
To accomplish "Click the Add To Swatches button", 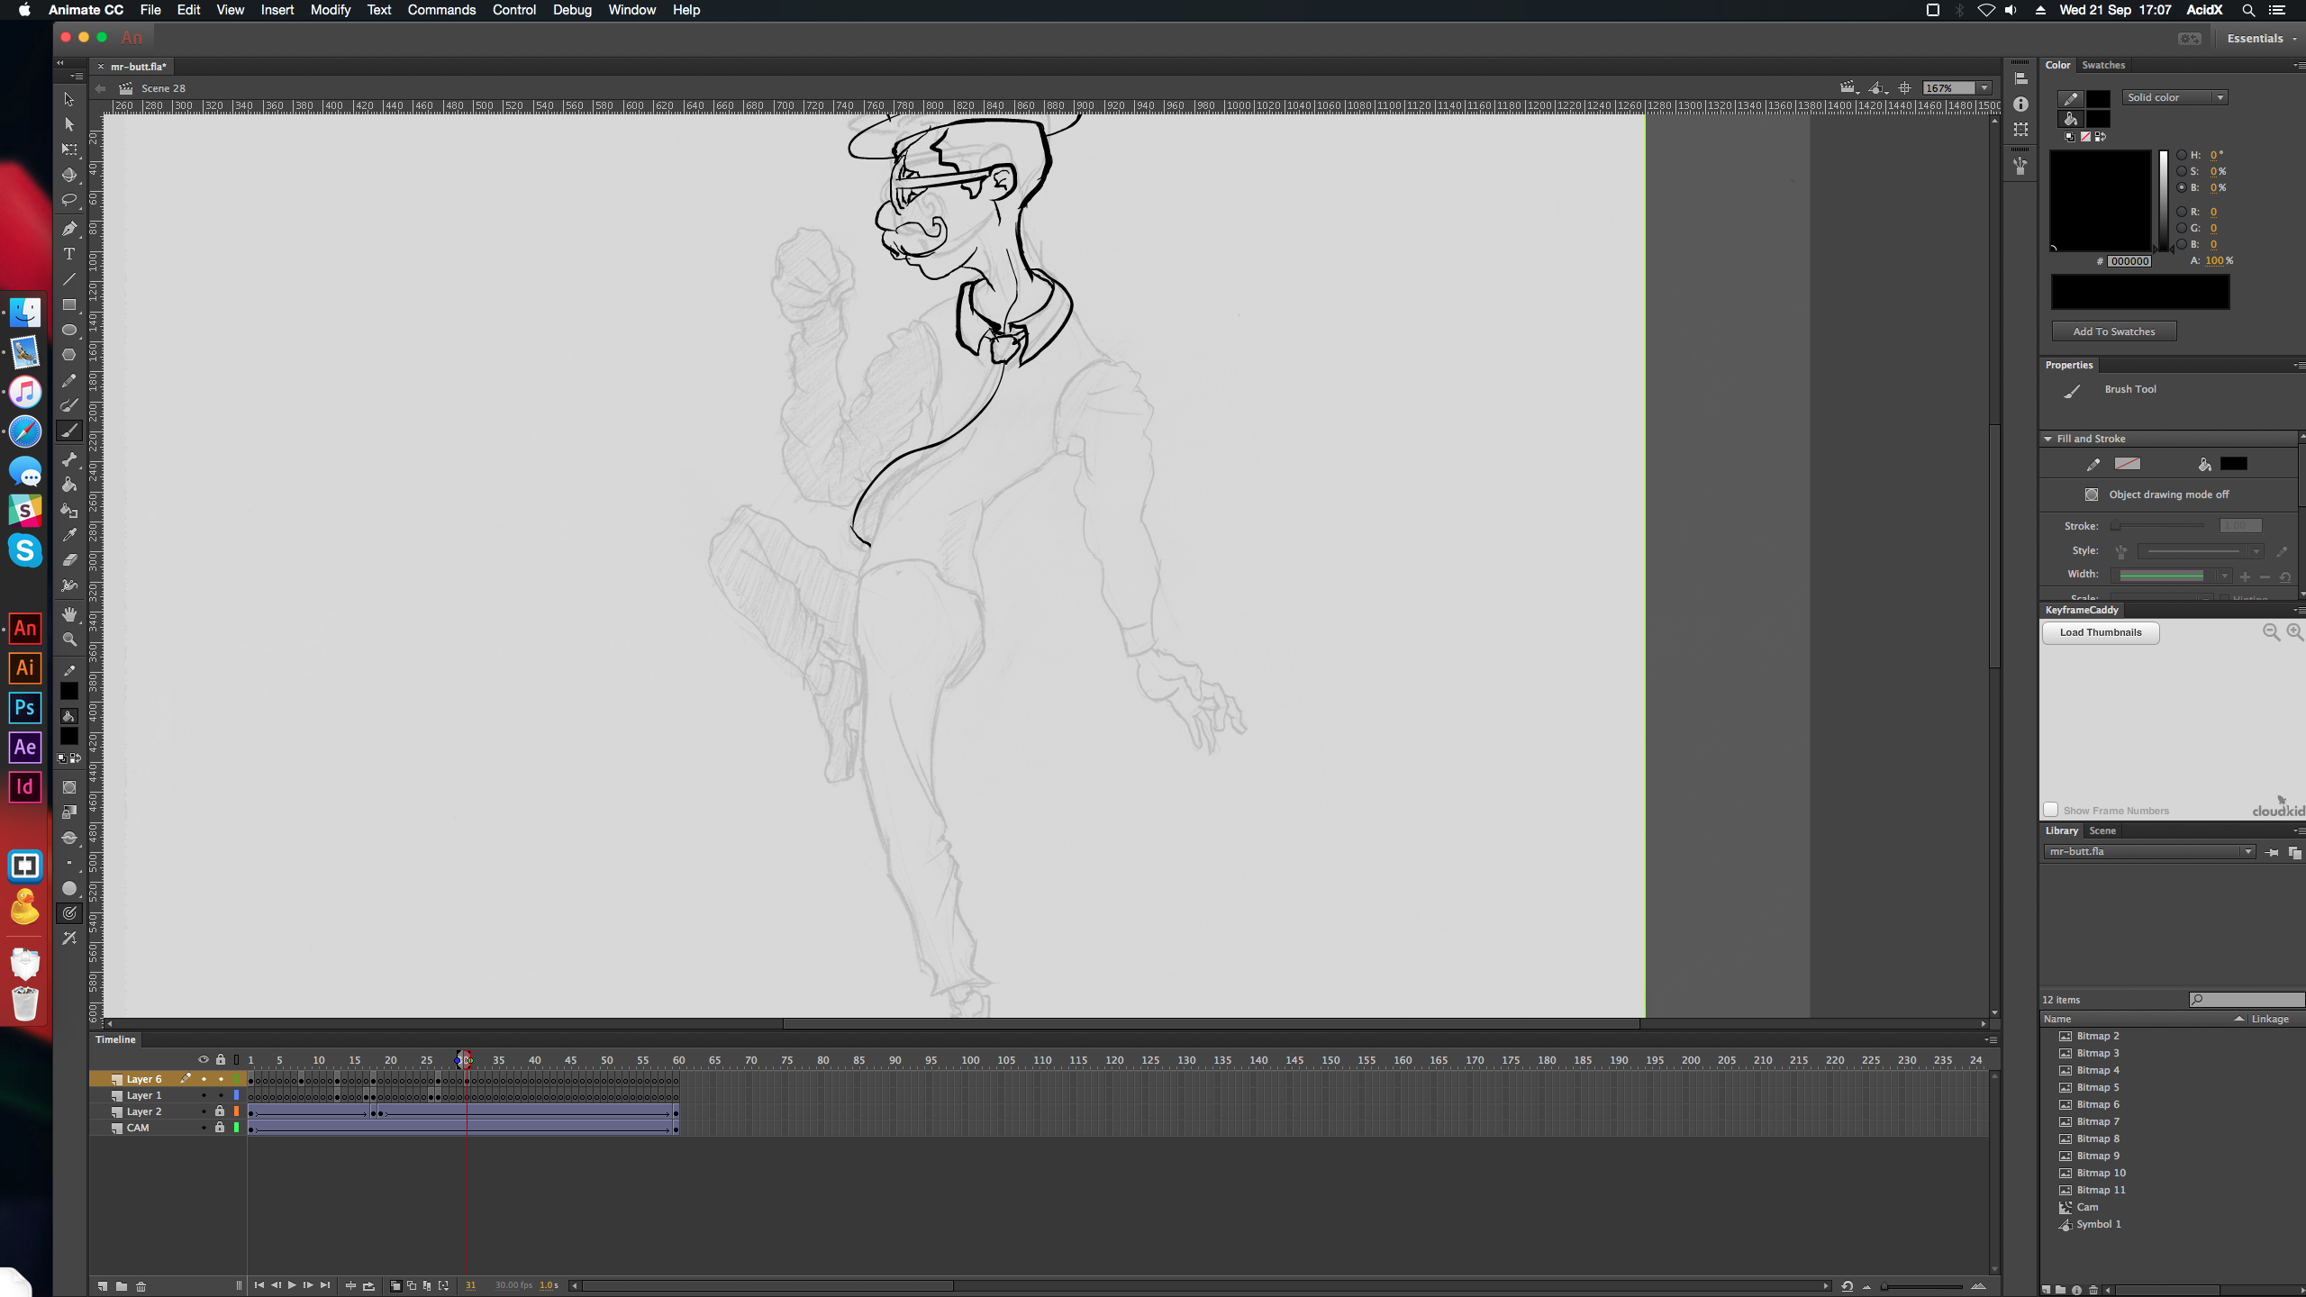I will (2114, 331).
